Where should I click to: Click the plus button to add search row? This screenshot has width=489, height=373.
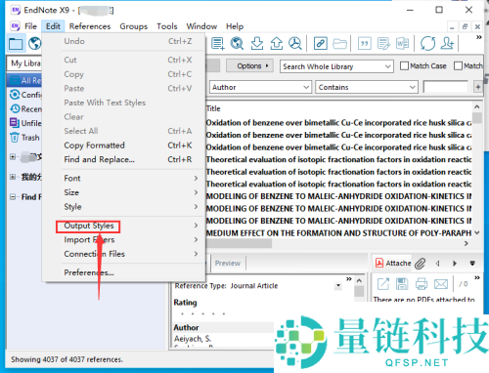click(x=478, y=87)
